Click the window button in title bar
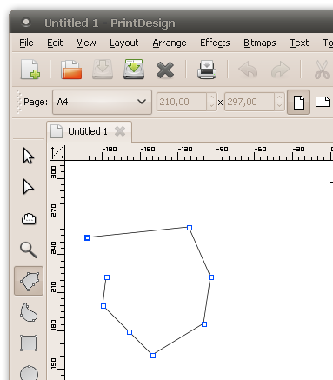 tap(26, 23)
